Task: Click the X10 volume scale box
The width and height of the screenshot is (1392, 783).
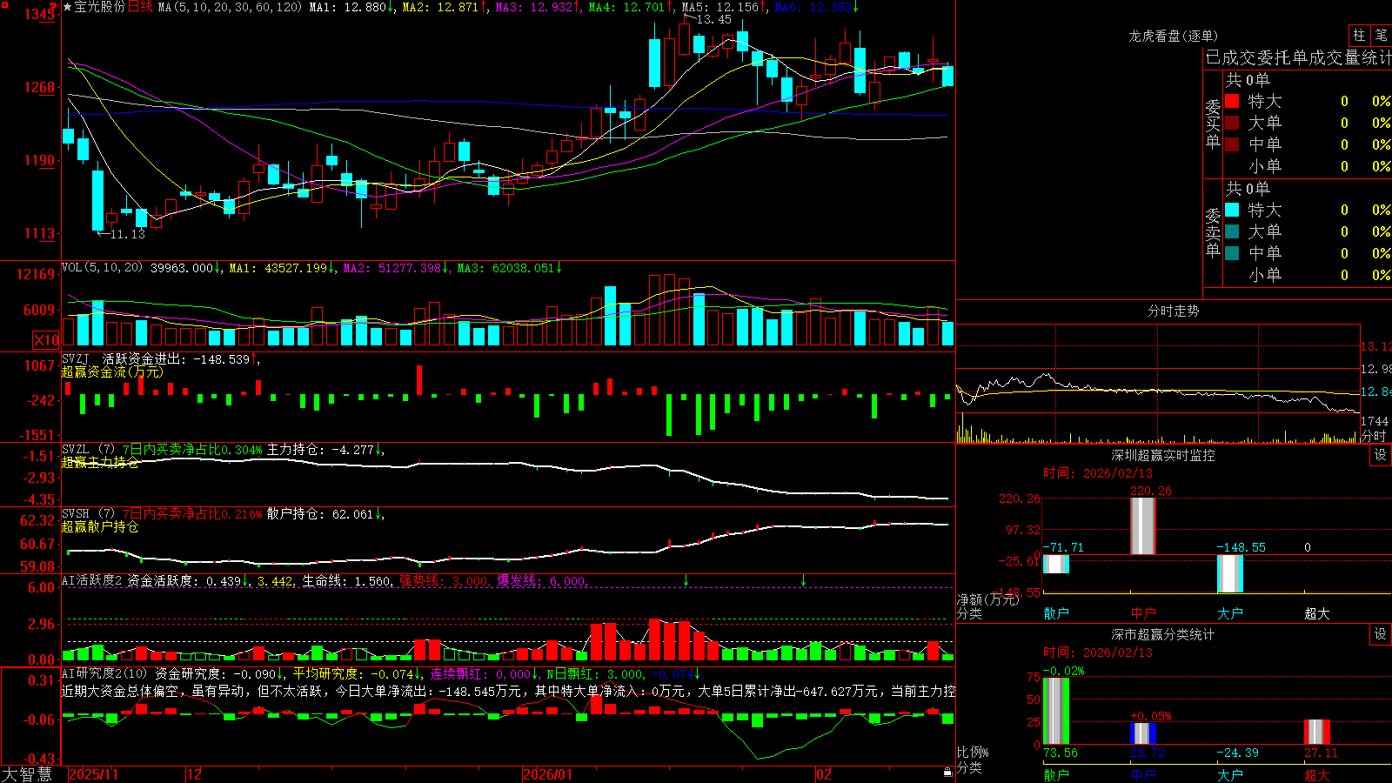Action: click(x=46, y=340)
